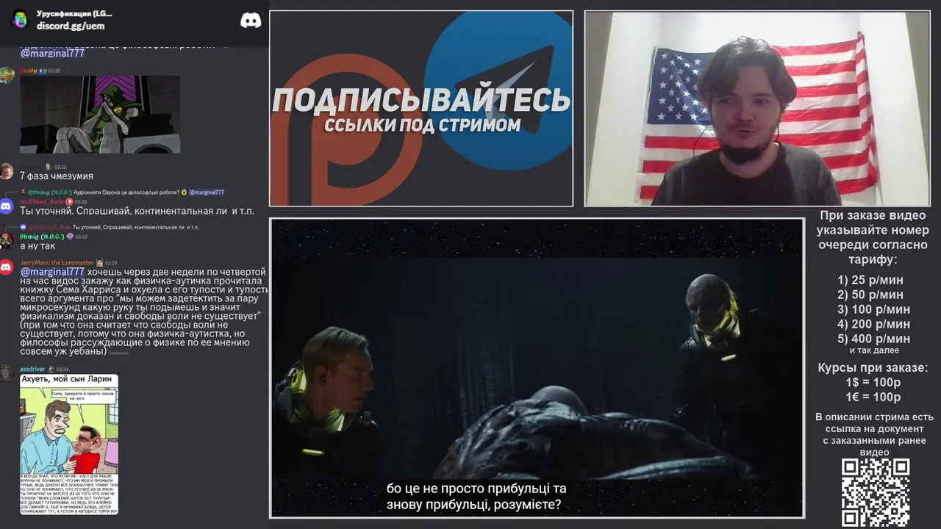Screen dimensions: 941x529
Task: Click the @marginal777 mention at the chat top
Action: [52, 54]
